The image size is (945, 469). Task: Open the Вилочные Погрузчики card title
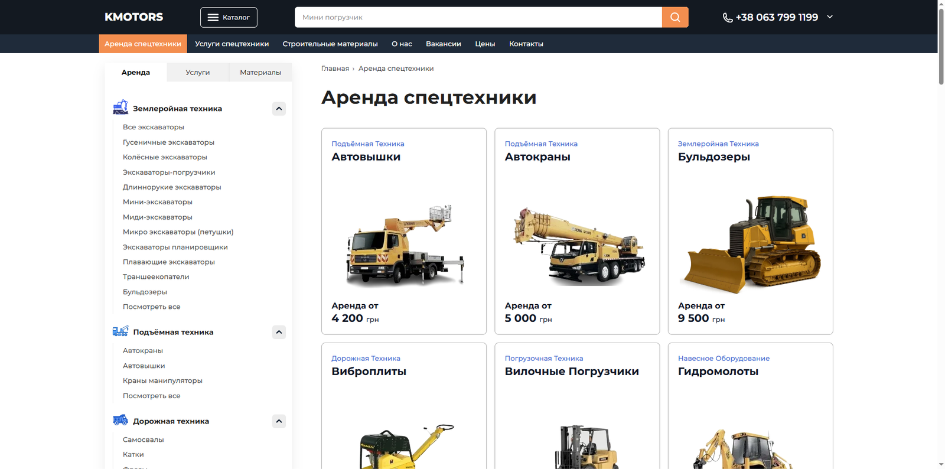coord(572,372)
